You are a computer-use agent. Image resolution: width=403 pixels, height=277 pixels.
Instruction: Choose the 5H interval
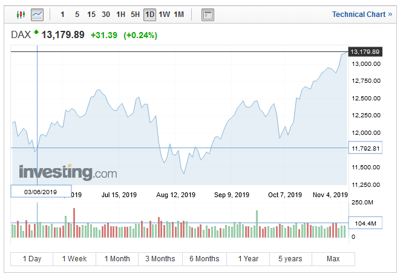[x=135, y=15]
